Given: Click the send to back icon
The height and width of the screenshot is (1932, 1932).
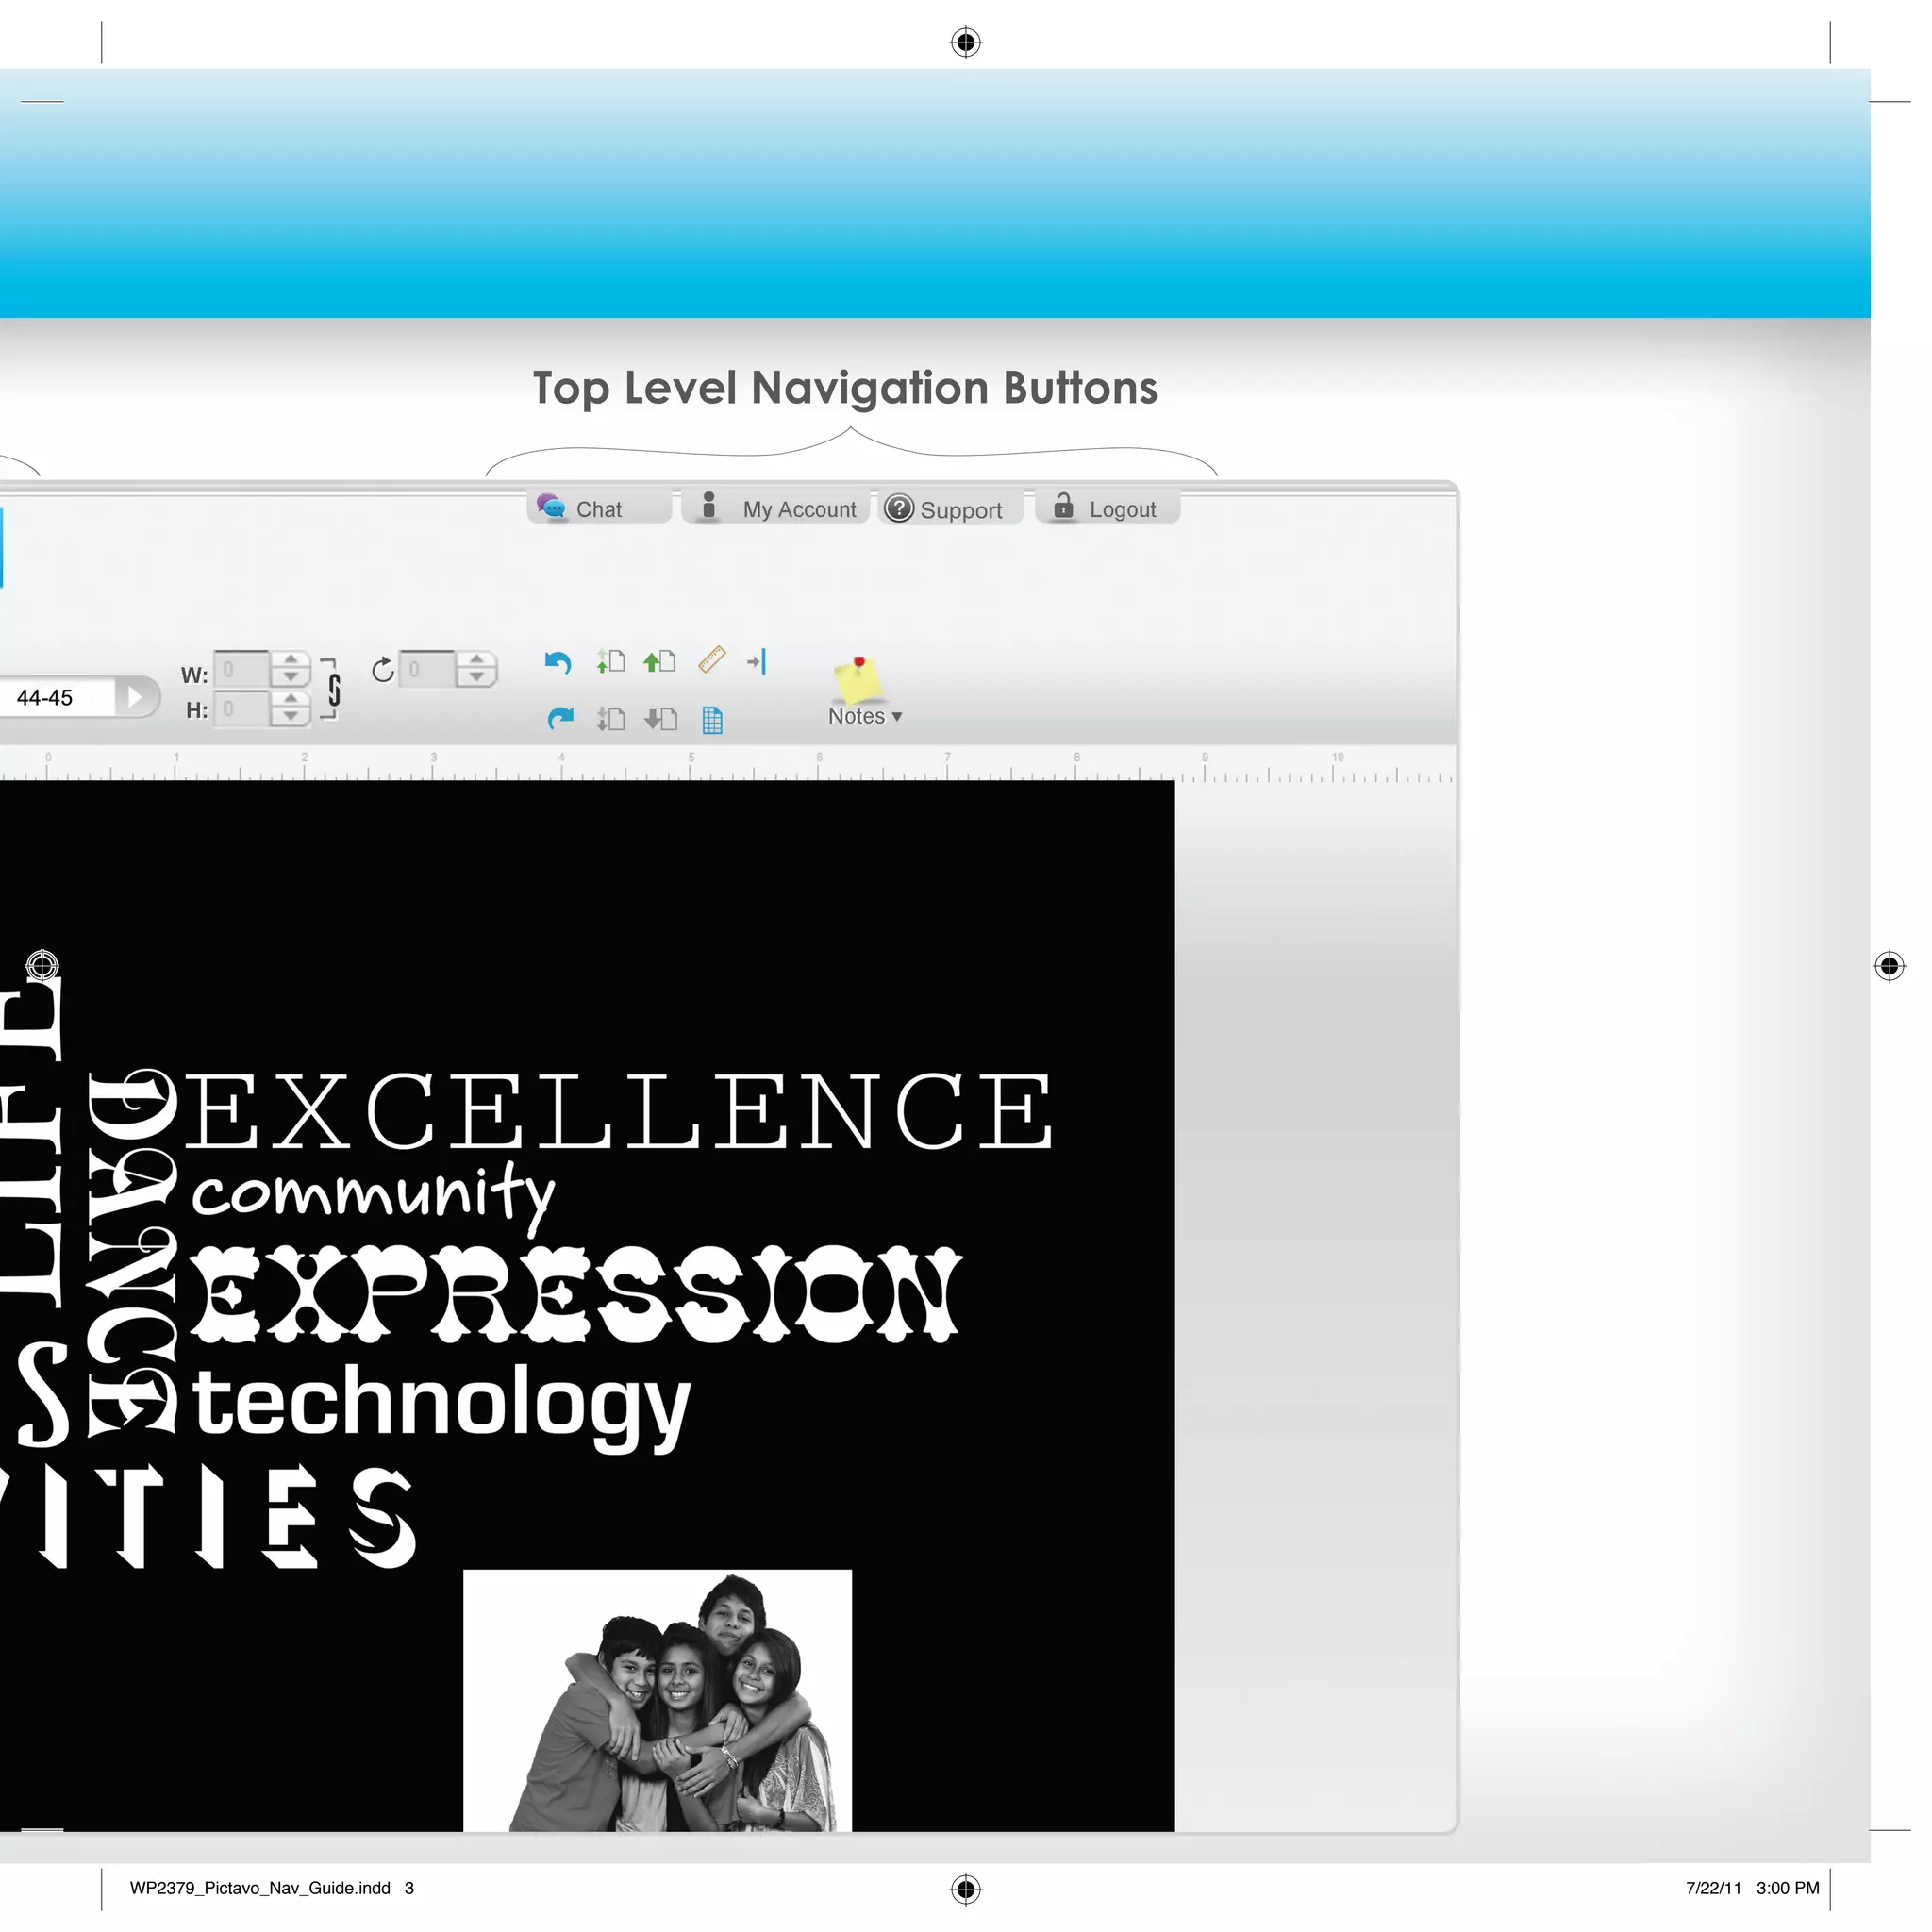Looking at the screenshot, I should pos(660,718).
